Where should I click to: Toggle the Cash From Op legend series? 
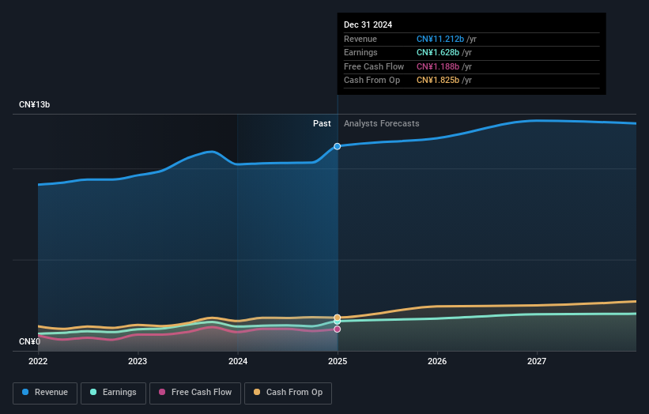coord(288,393)
